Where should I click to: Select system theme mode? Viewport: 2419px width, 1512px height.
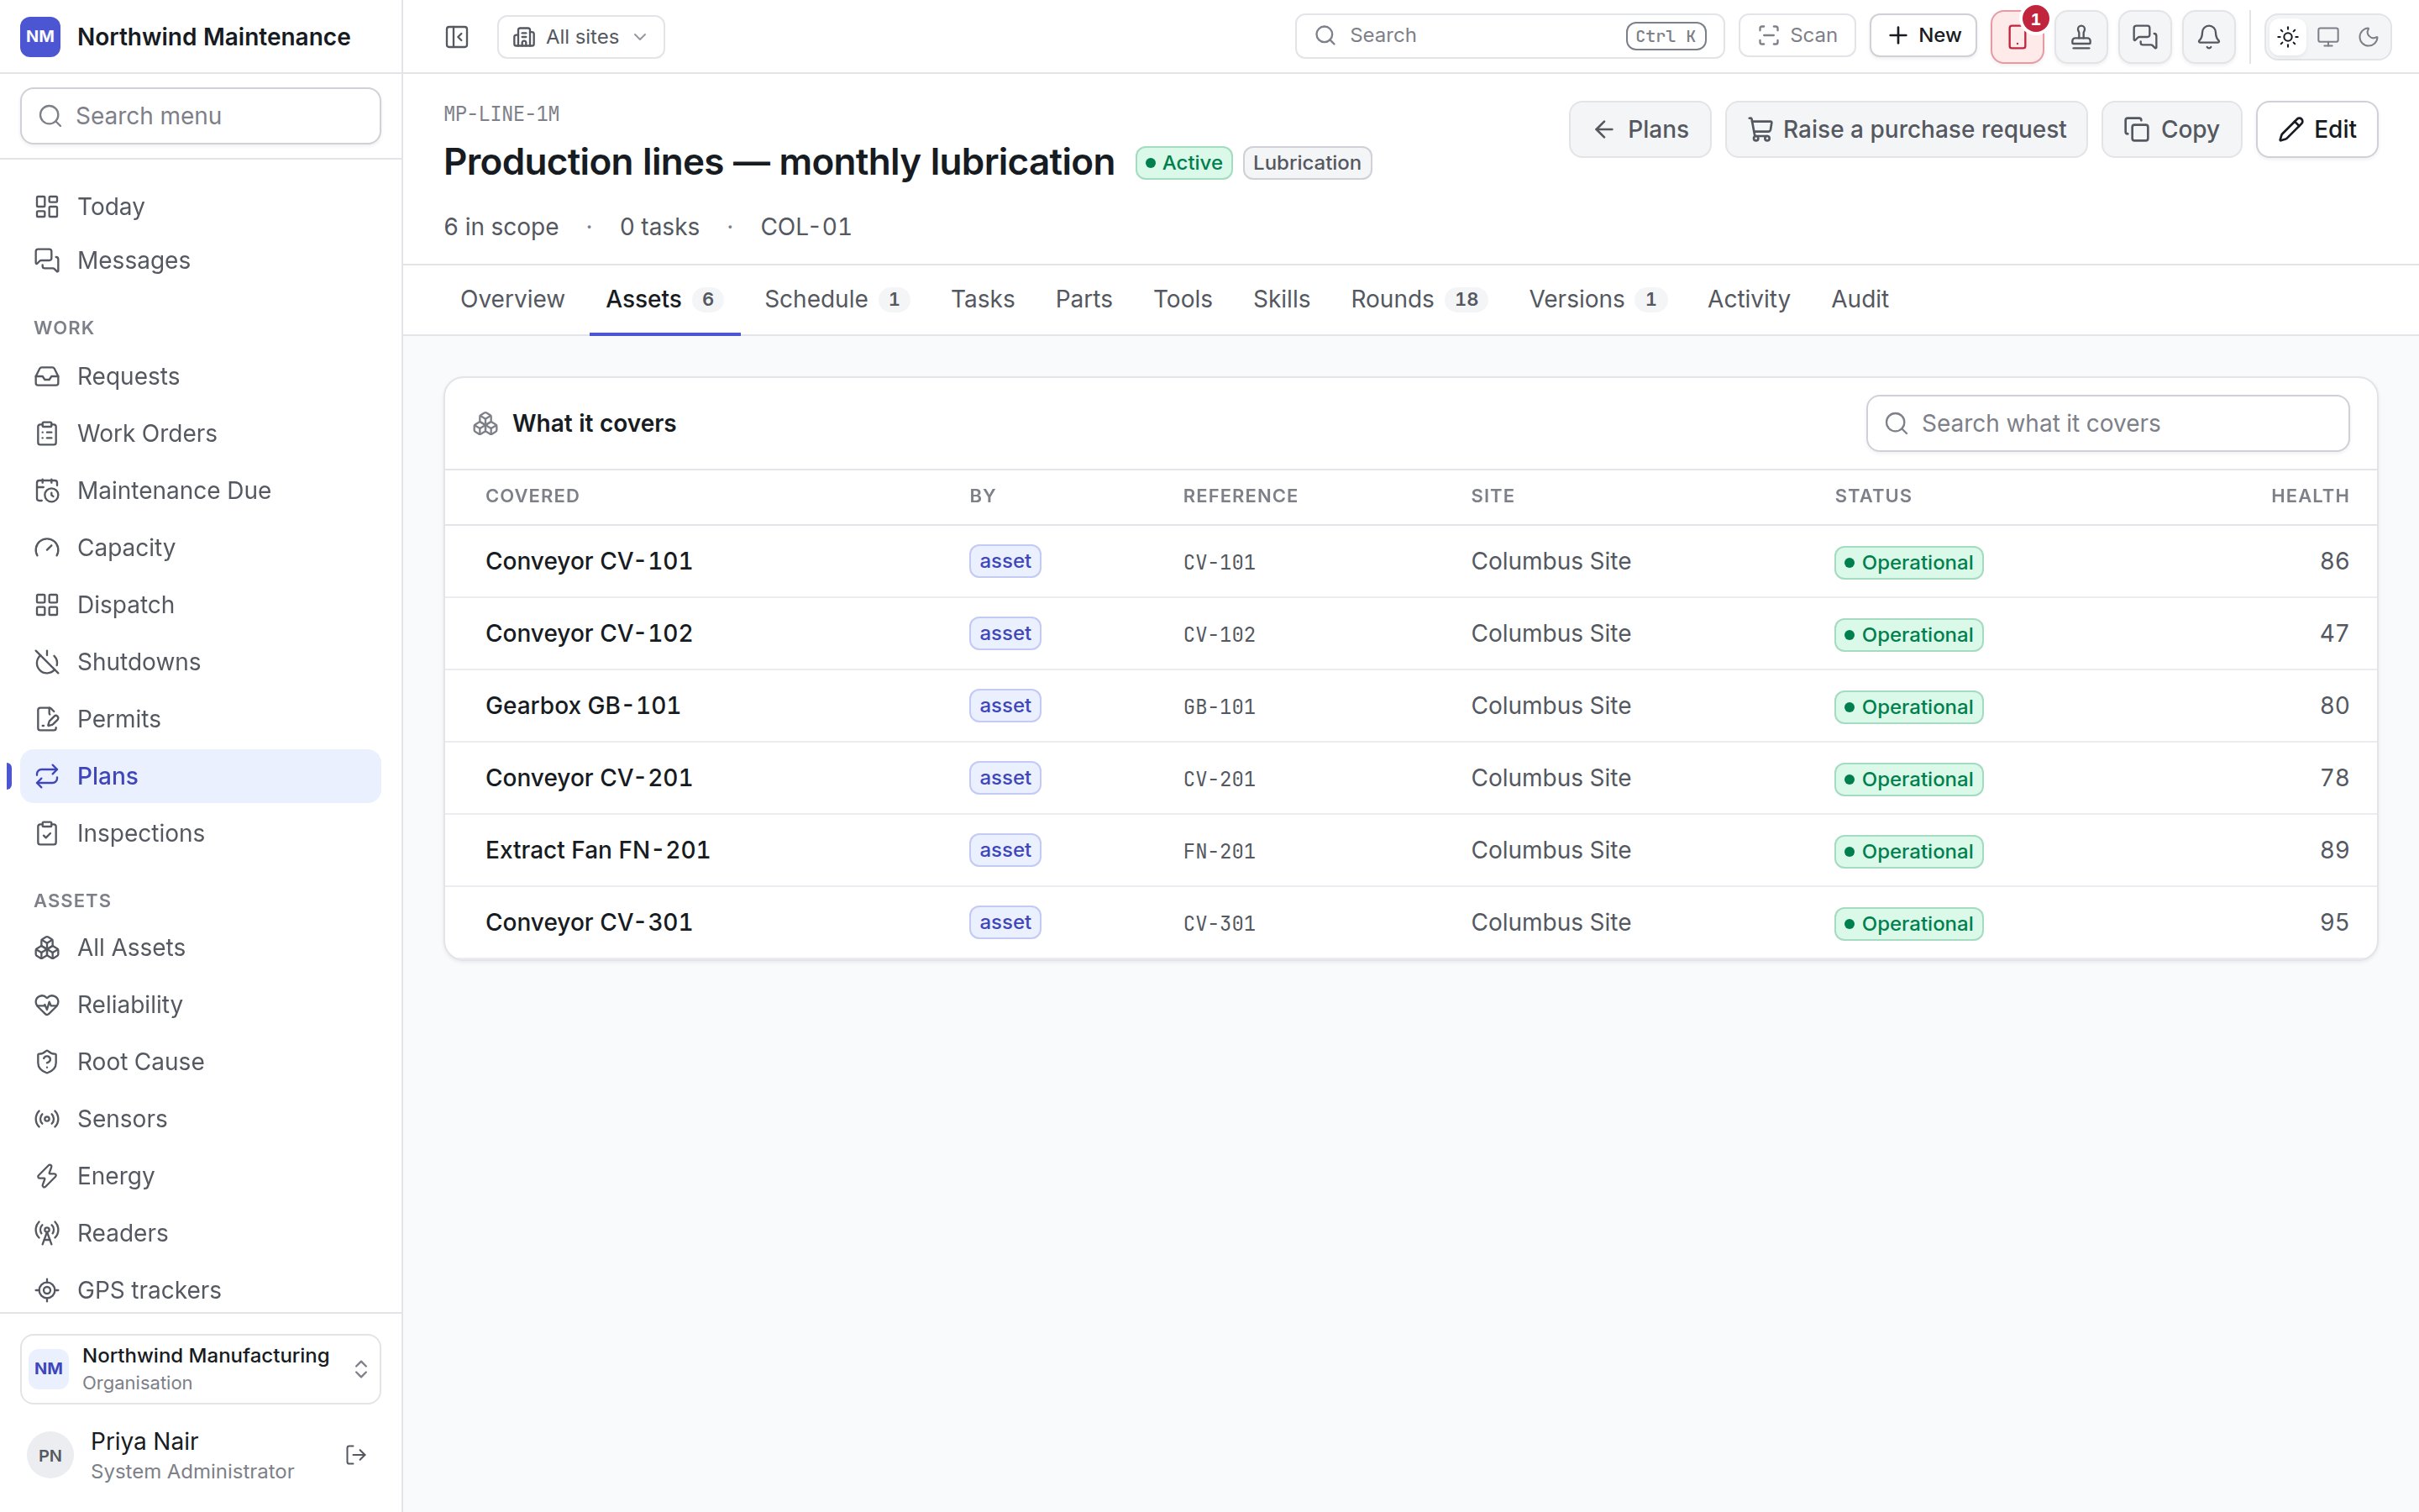(2328, 37)
